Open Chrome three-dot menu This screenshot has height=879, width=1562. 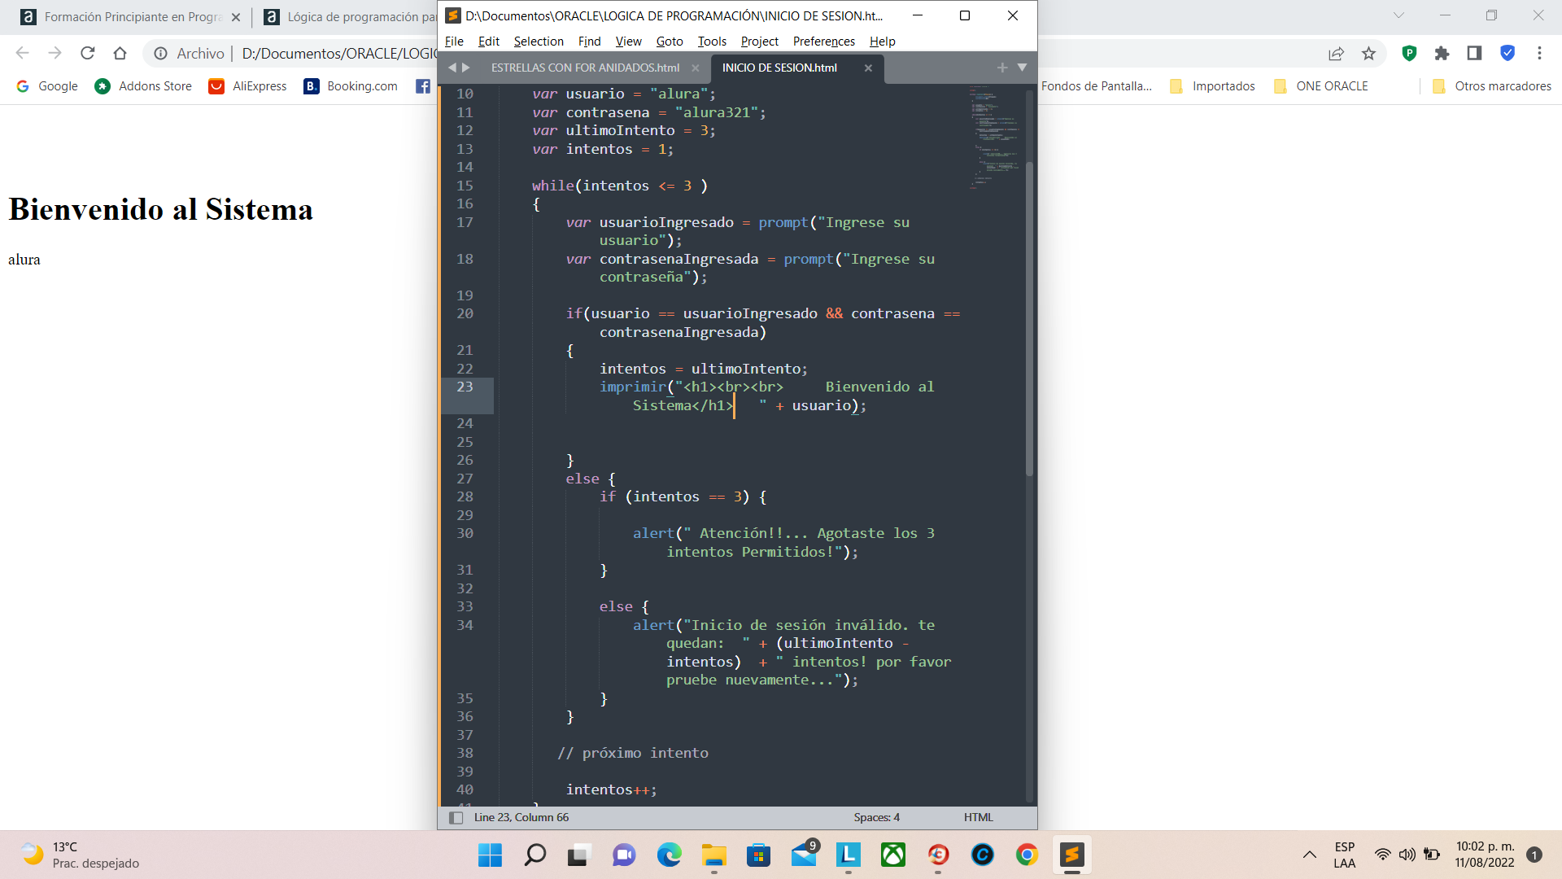coord(1539,54)
